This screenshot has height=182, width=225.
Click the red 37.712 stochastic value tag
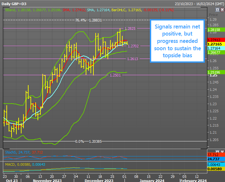[216, 155]
